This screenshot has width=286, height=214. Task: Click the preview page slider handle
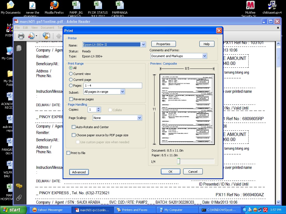pyautogui.click(x=178, y=161)
